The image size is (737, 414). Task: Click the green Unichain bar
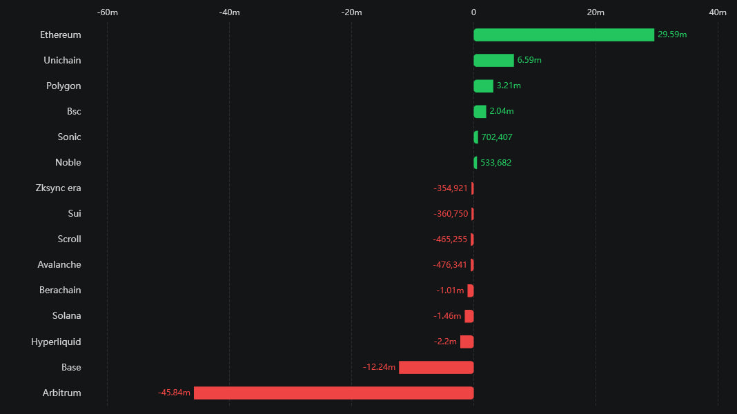click(493, 60)
